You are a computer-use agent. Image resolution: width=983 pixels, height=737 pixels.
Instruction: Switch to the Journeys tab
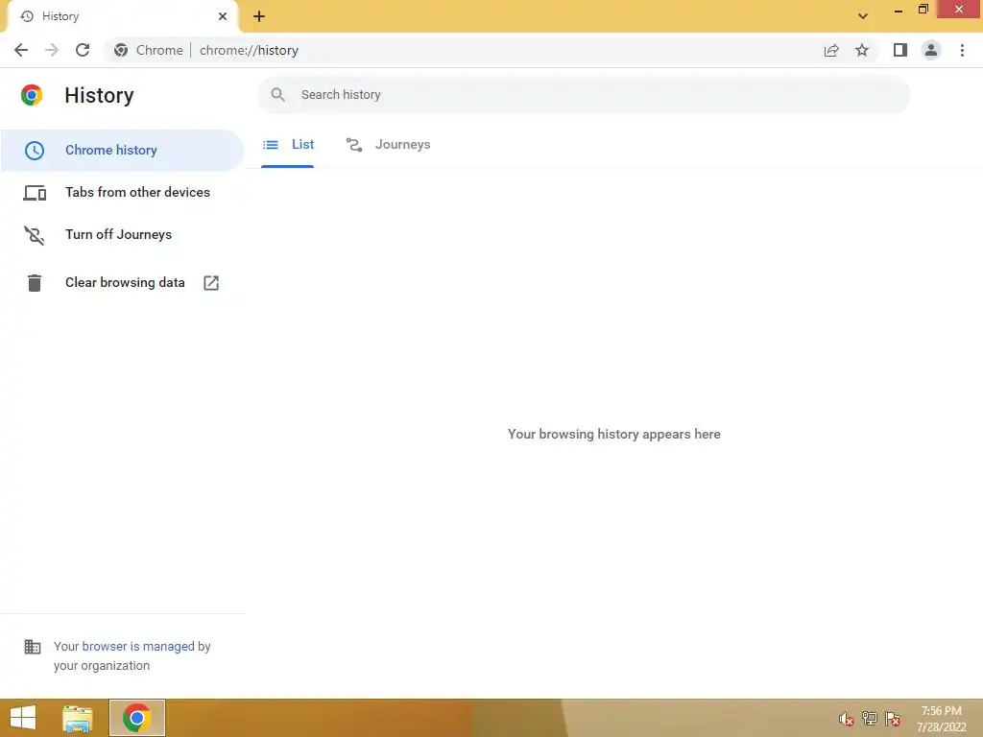click(389, 145)
